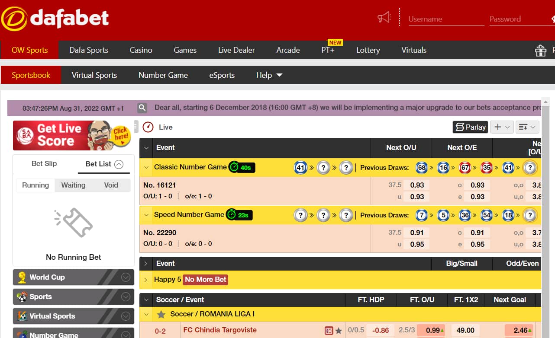Viewport: 555px width, 338px height.
Task: Open the plus options dropdown
Action: (x=502, y=127)
